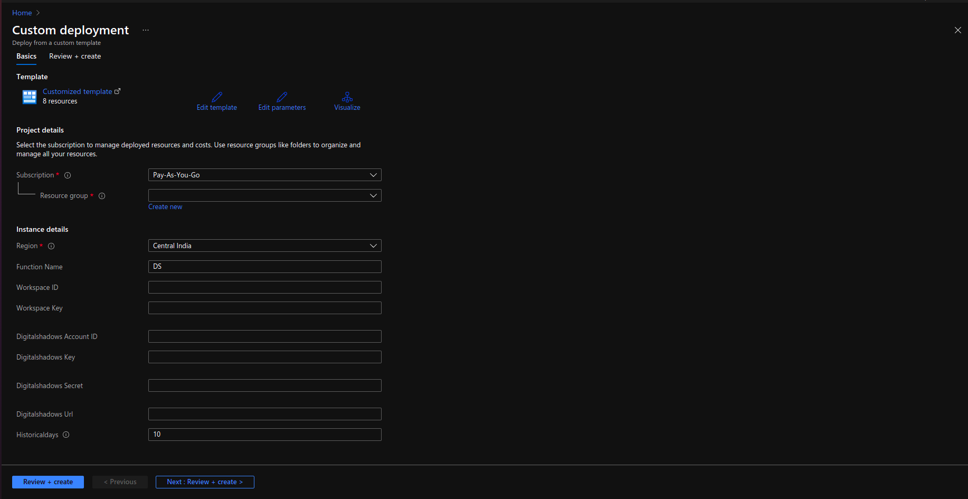The height and width of the screenshot is (499, 968).
Task: Click the Edit template label
Action: 217,108
